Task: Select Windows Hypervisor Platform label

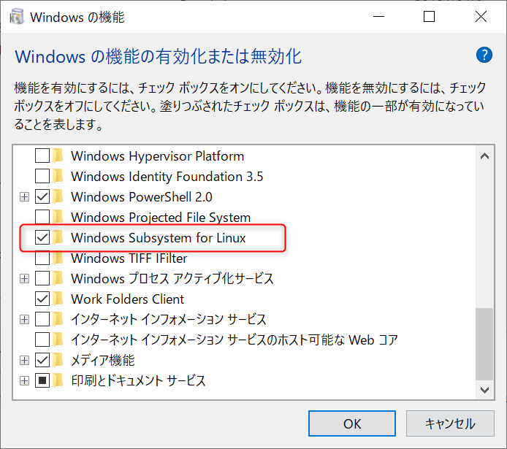Action: pyautogui.click(x=158, y=156)
